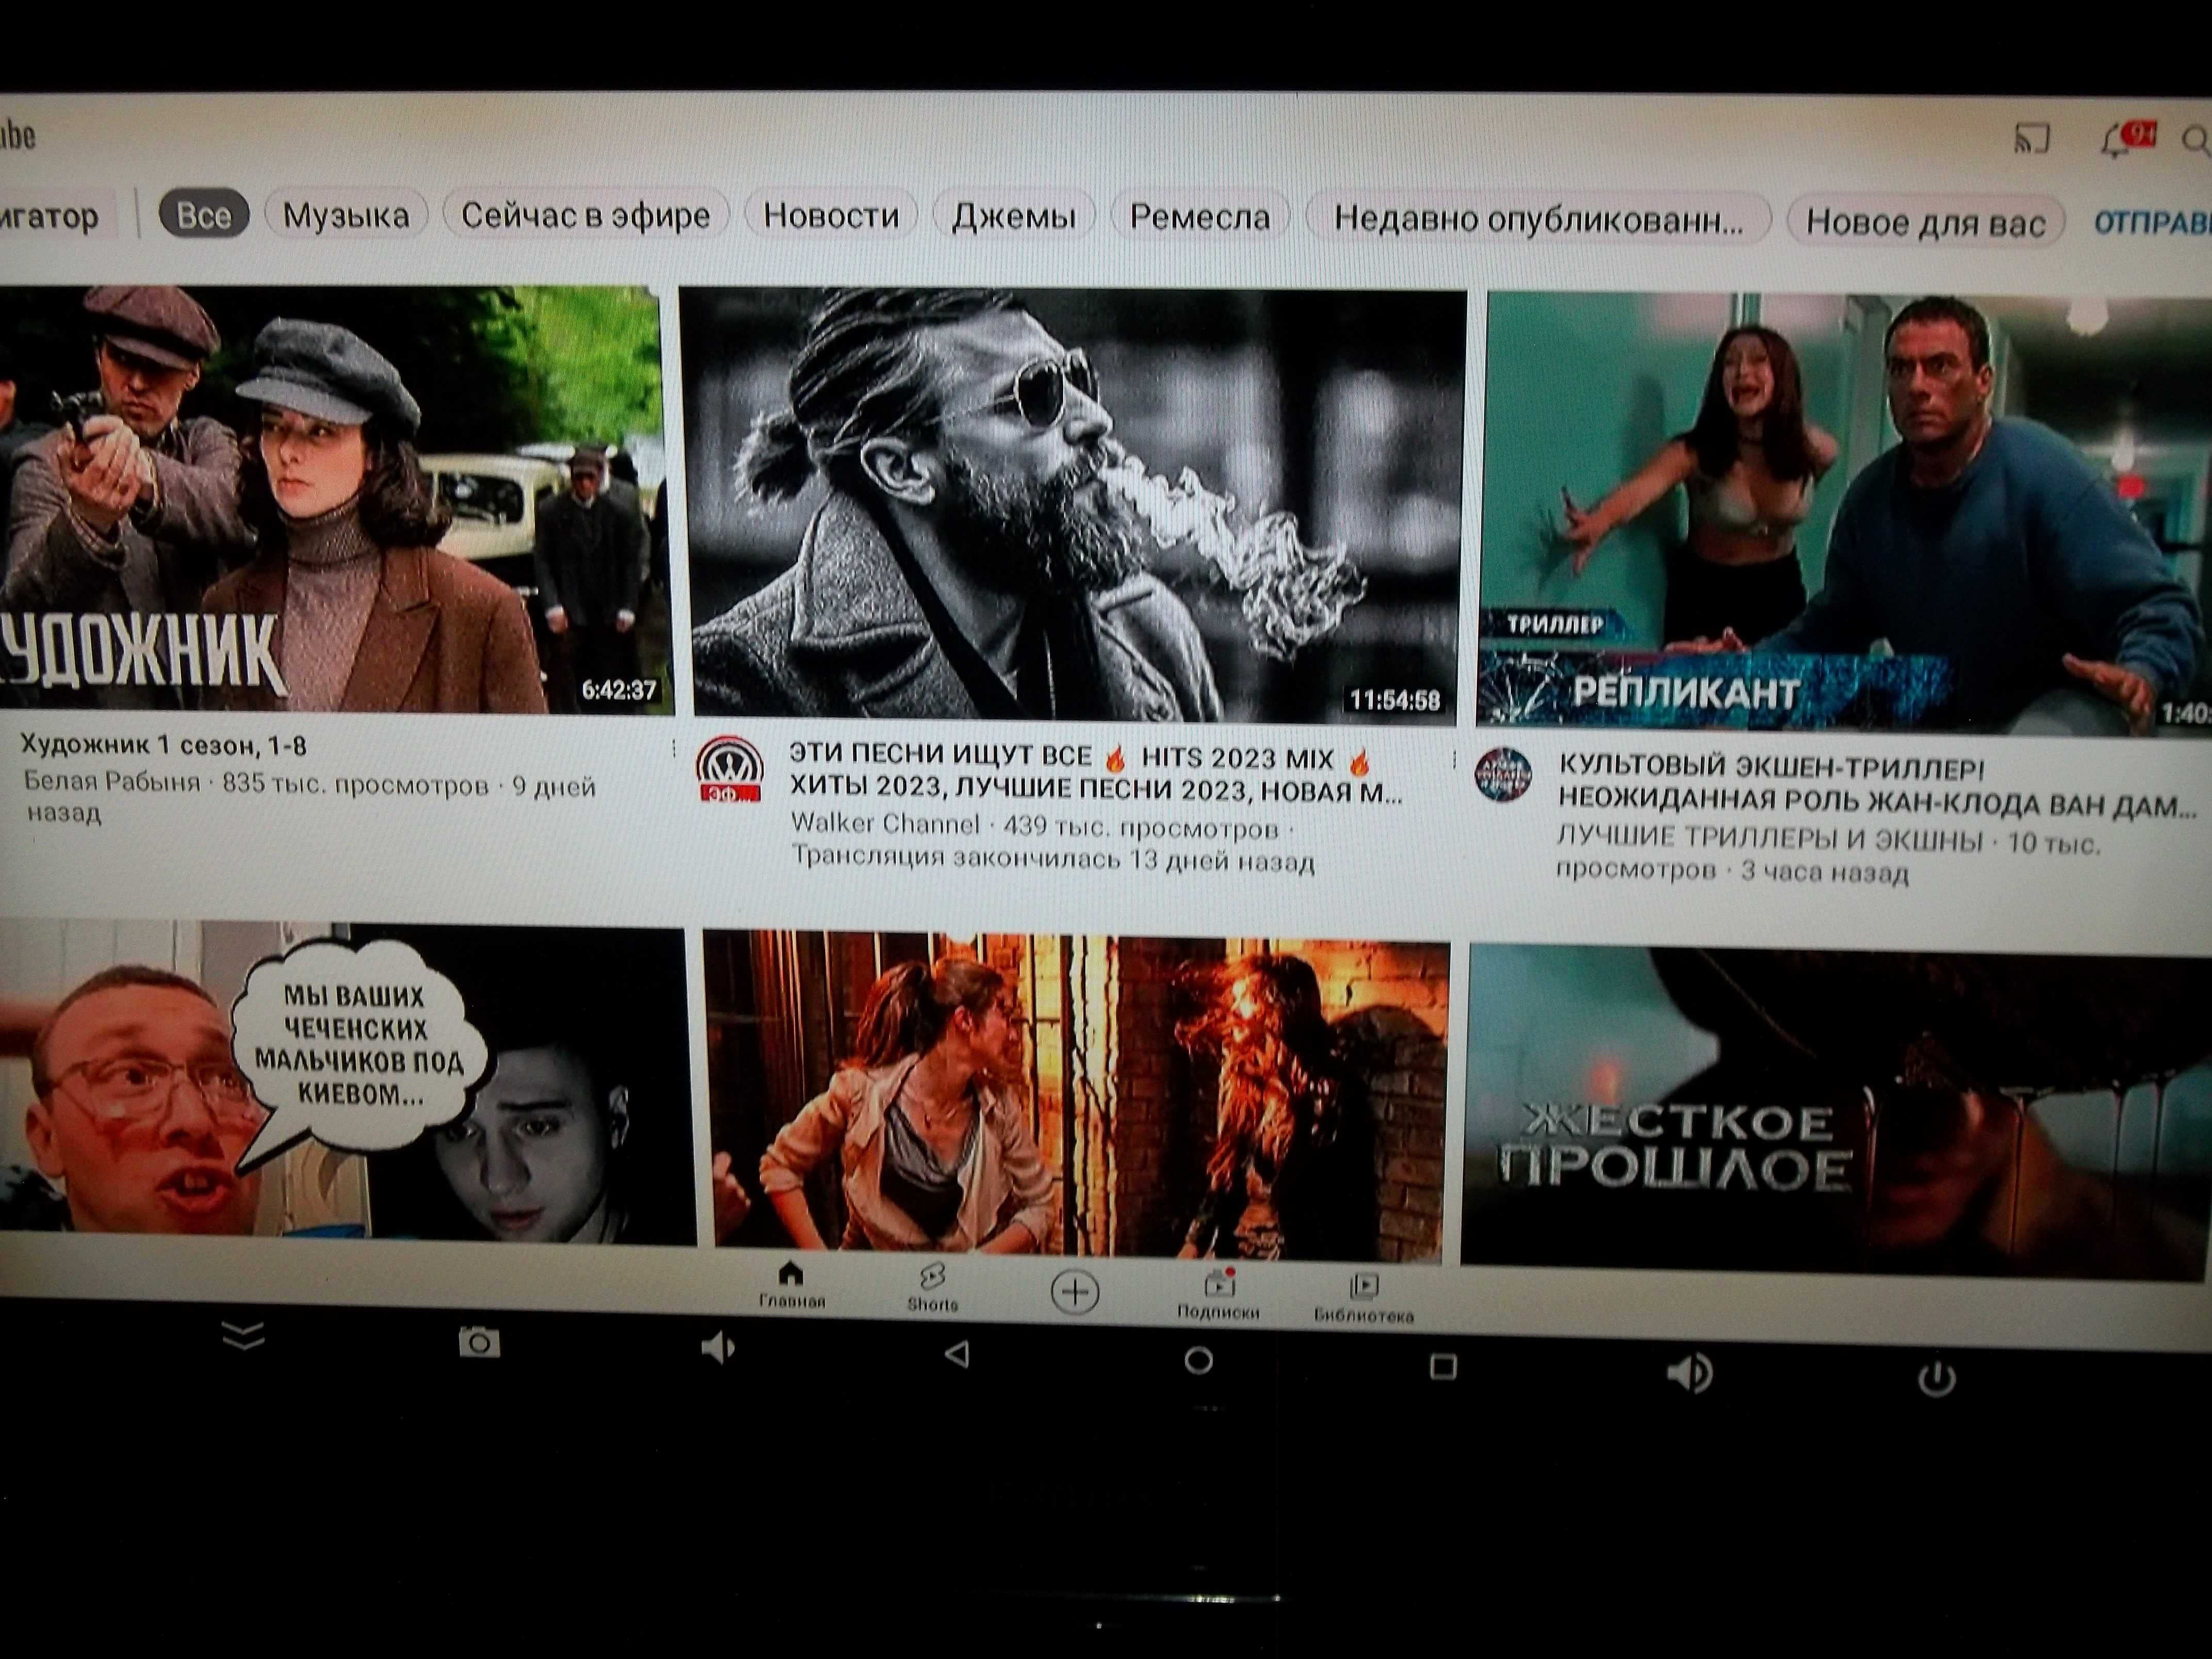Viewport: 2212px width, 1659px height.
Task: Tap ЛУЧШИЕ ТРИЛЛЕРЫ И ЭКШНЫ channel avatar
Action: [1503, 774]
